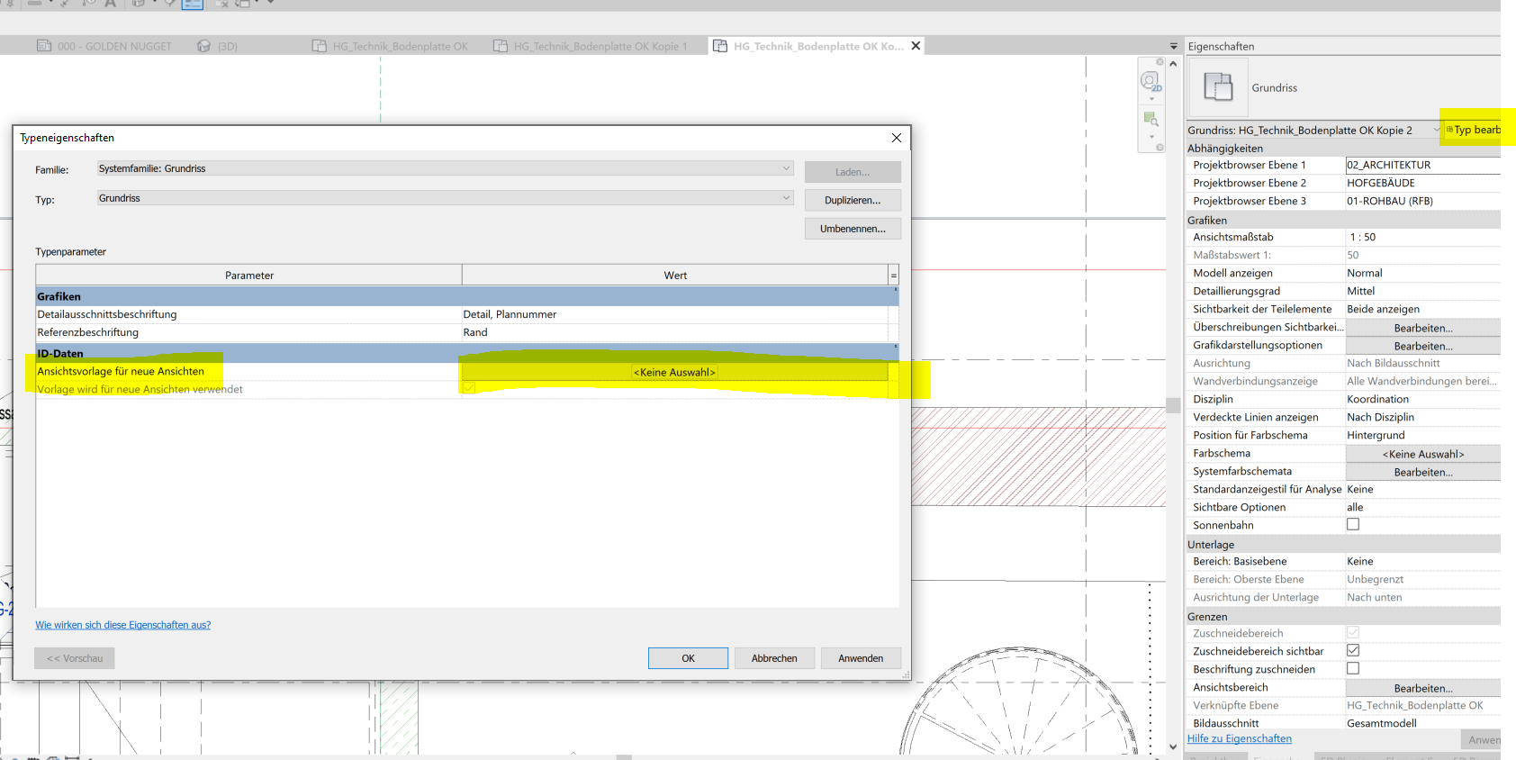
Task: Expand the navigation wheel options arrow
Action: [1151, 99]
